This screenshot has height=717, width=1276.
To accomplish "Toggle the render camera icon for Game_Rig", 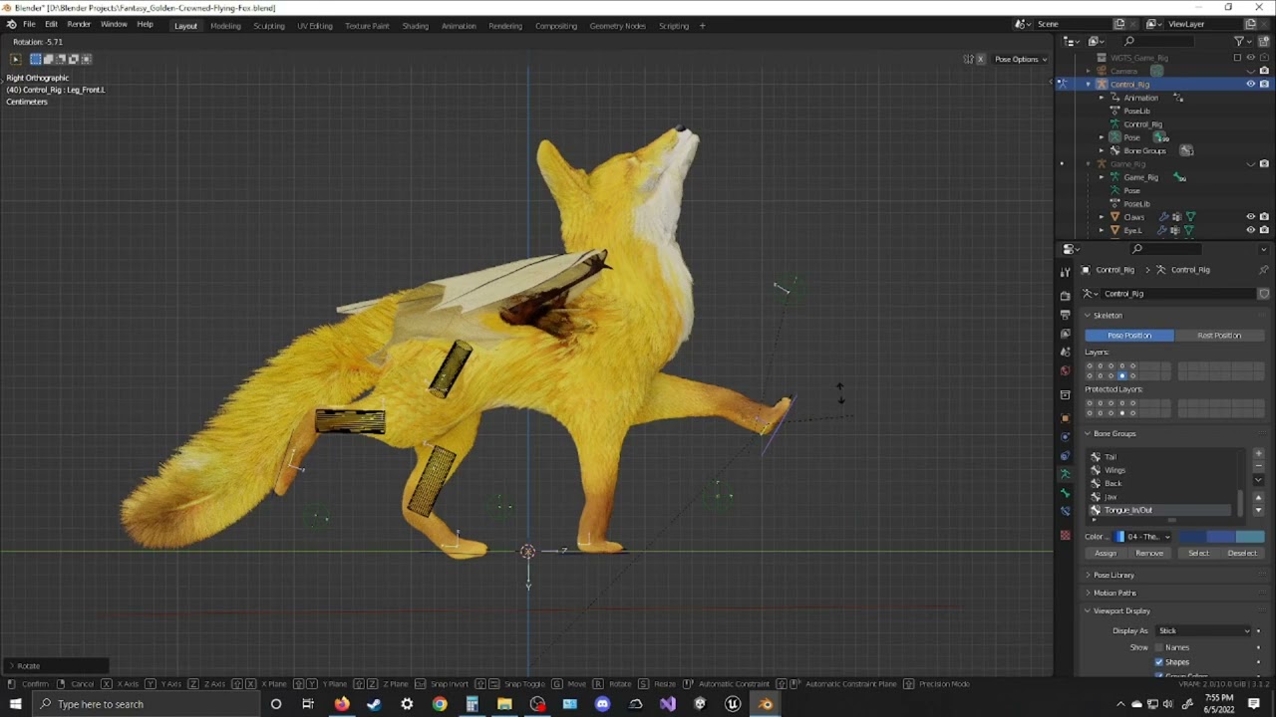I will (1264, 163).
